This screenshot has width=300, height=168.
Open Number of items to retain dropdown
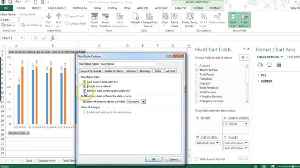click(143, 102)
